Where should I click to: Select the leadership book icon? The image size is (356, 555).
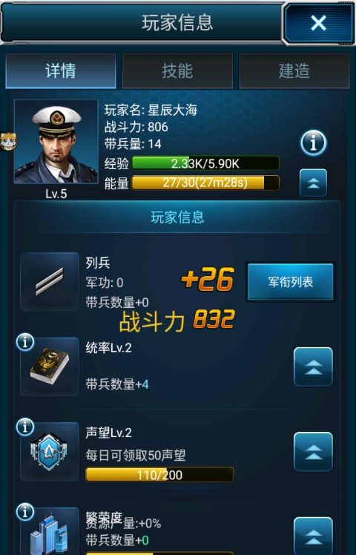point(50,367)
